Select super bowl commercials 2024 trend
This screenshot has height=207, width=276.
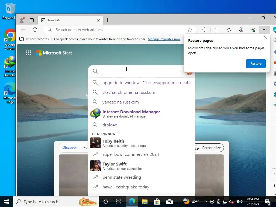(x=142, y=154)
